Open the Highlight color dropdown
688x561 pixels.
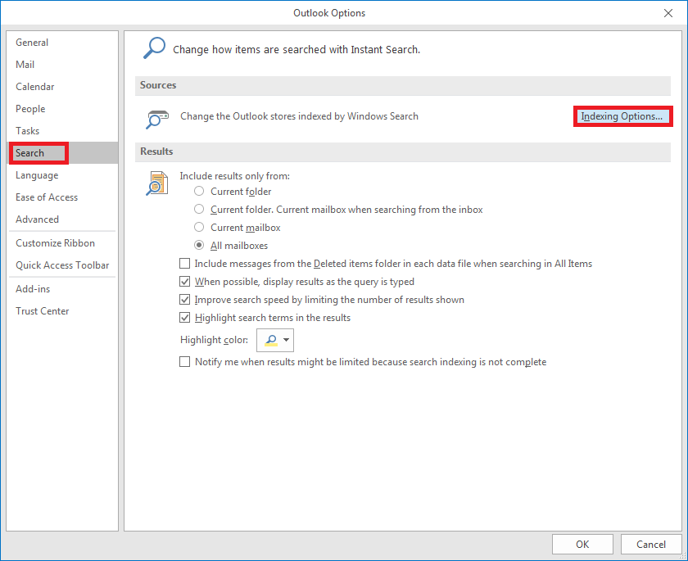click(275, 340)
